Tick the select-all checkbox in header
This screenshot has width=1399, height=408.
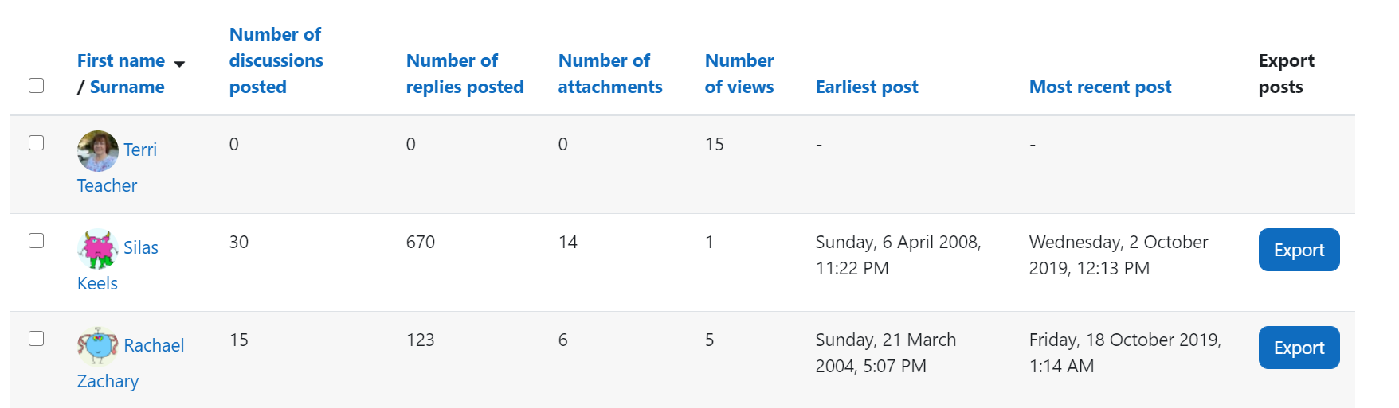pos(36,85)
